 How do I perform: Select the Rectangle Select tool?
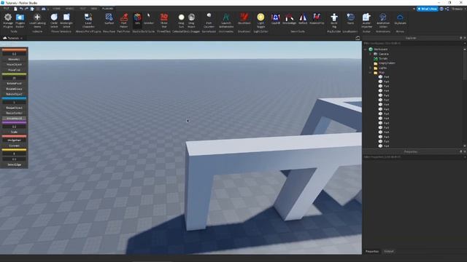(66, 20)
